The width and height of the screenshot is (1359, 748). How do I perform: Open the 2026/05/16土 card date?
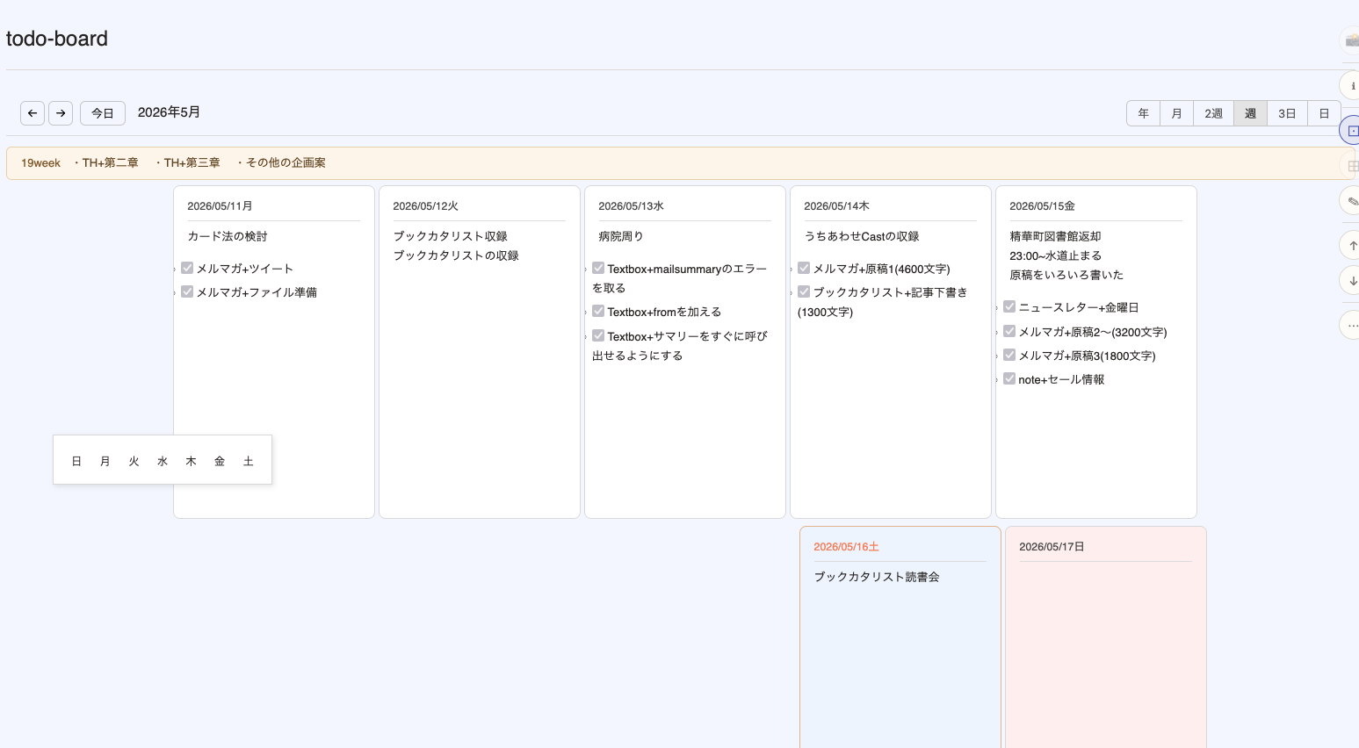[846, 547]
